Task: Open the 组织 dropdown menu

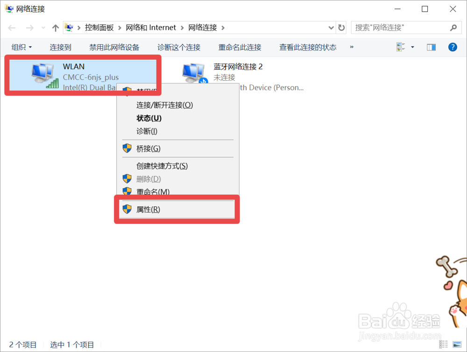Action: pyautogui.click(x=21, y=47)
